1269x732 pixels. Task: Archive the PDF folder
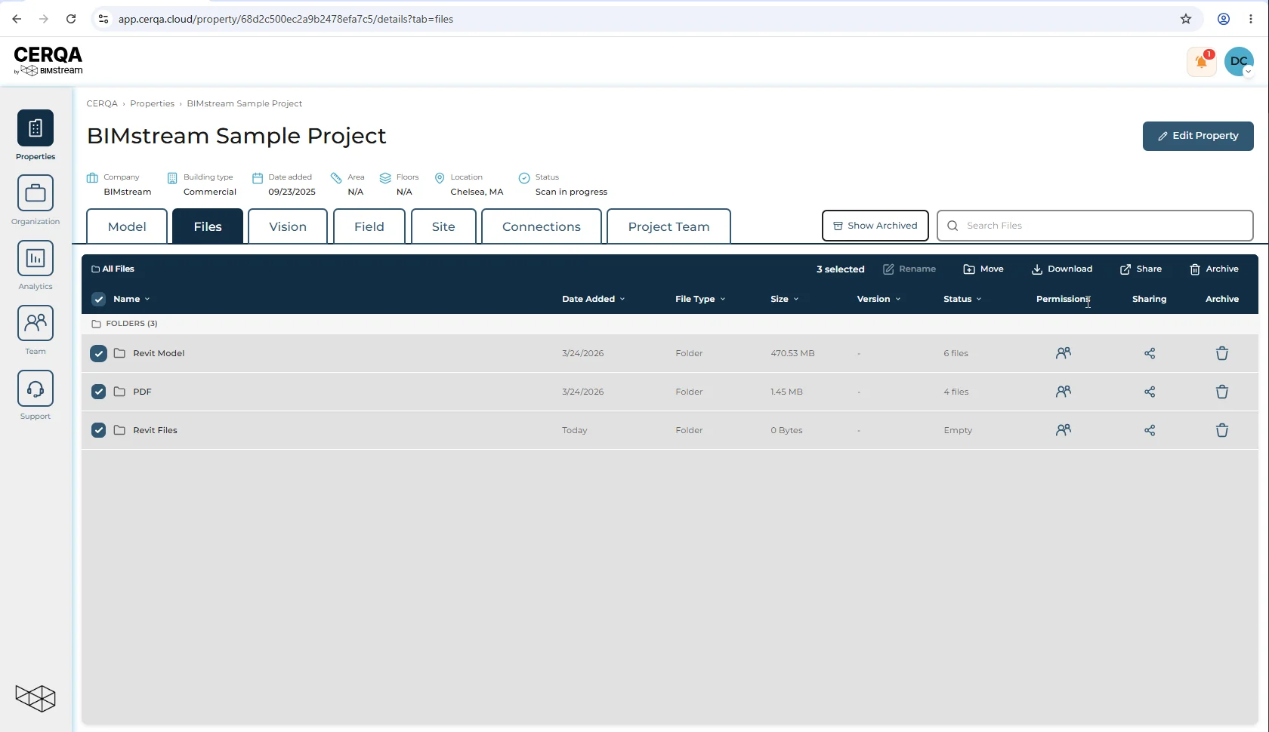coord(1222,392)
